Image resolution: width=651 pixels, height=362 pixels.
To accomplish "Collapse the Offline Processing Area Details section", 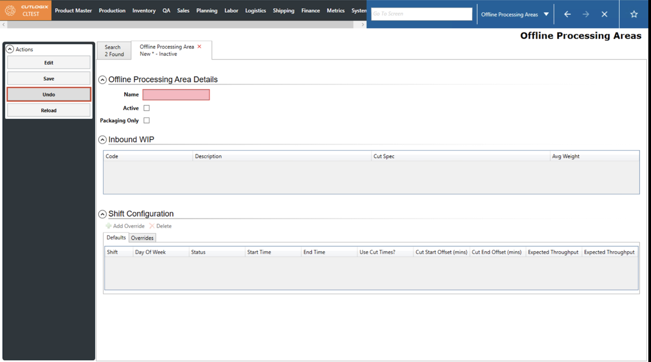I will pyautogui.click(x=102, y=80).
